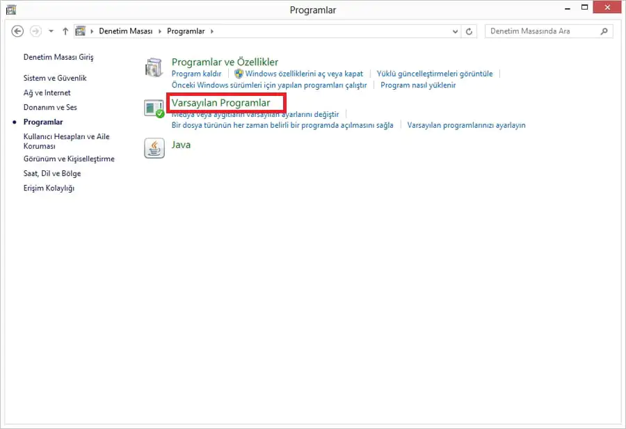Click the up arrow to go to parent folder
The image size is (626, 429).
coord(65,31)
